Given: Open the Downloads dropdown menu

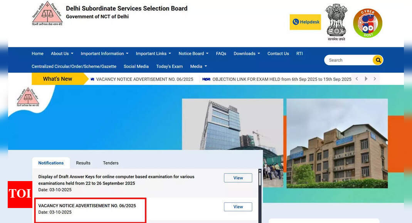Looking at the screenshot, I should point(247,53).
